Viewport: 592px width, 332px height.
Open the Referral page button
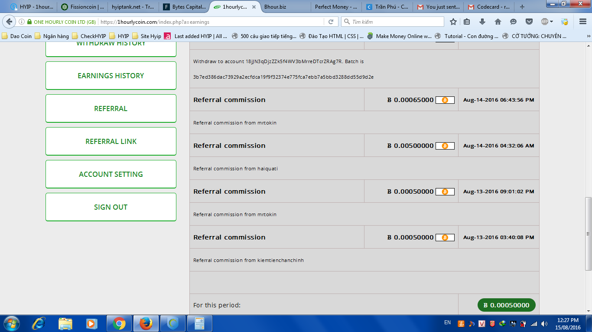[x=111, y=109]
